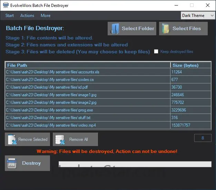Open the Start menu
This screenshot has width=216, height=190.
coord(10,16)
